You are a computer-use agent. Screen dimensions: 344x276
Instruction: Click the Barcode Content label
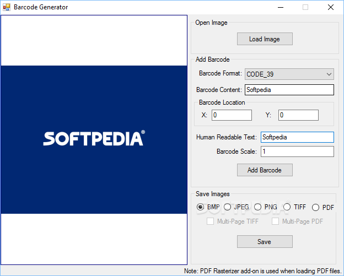point(219,90)
